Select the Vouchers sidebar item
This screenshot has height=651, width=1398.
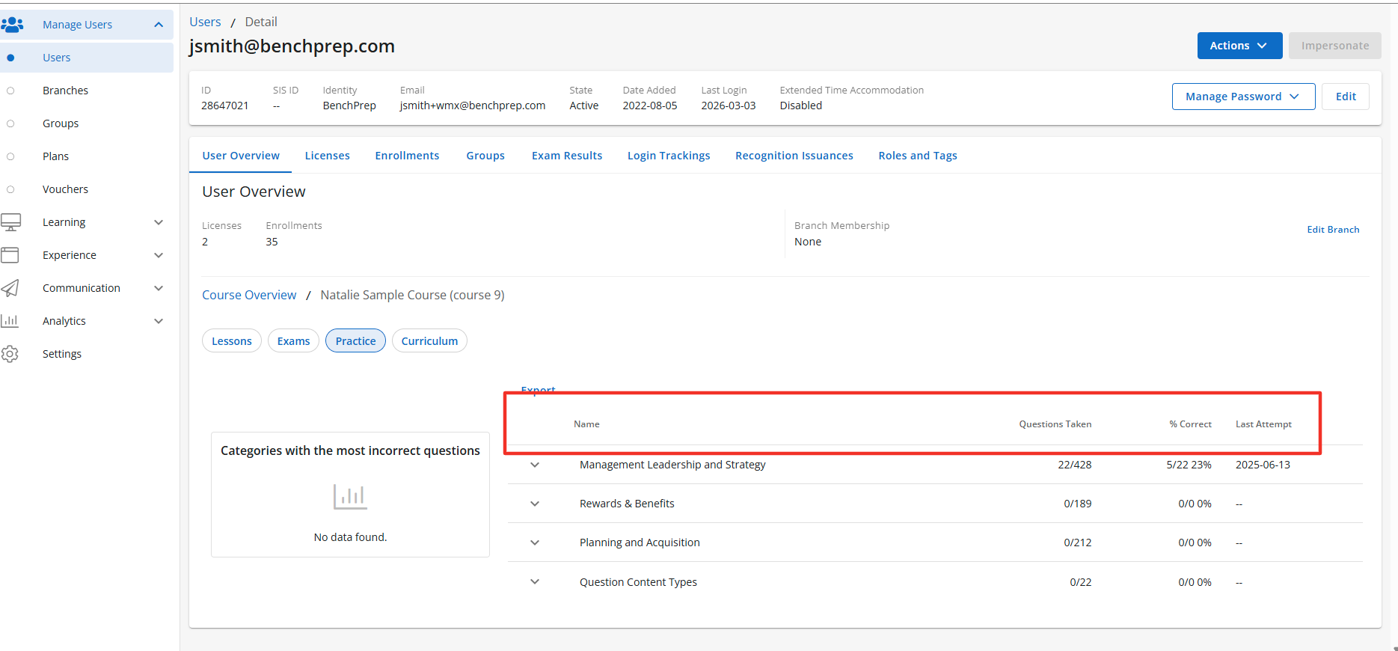pos(65,189)
